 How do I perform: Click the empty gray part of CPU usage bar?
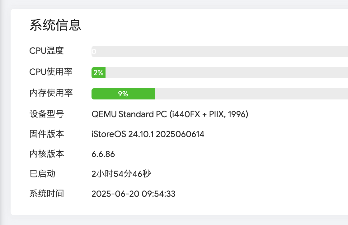pos(224,73)
